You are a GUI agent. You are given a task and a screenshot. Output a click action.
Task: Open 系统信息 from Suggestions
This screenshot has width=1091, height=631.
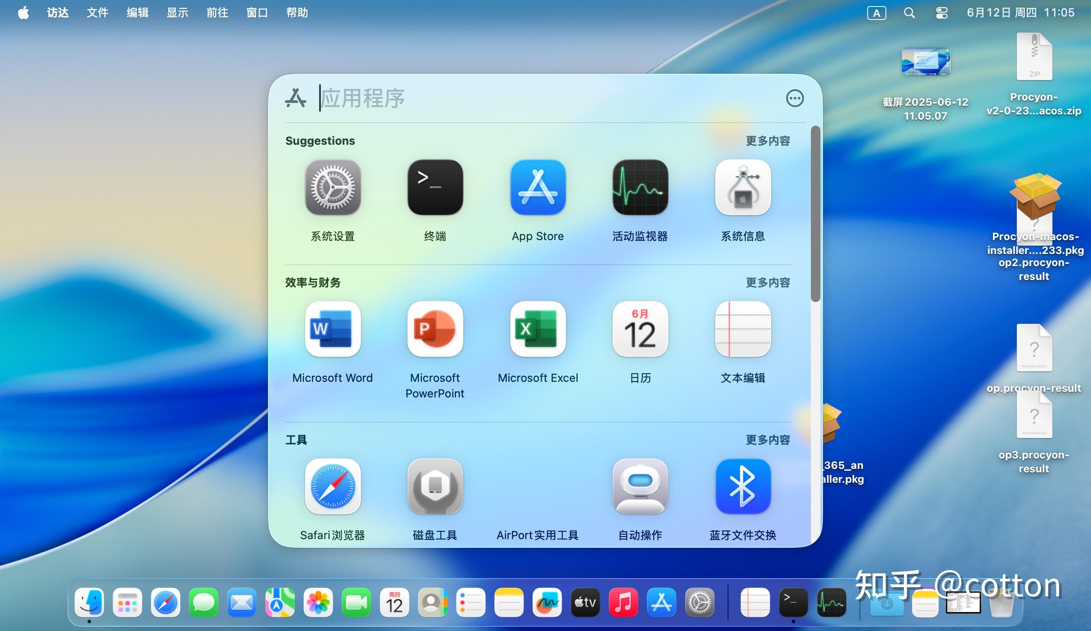click(743, 187)
